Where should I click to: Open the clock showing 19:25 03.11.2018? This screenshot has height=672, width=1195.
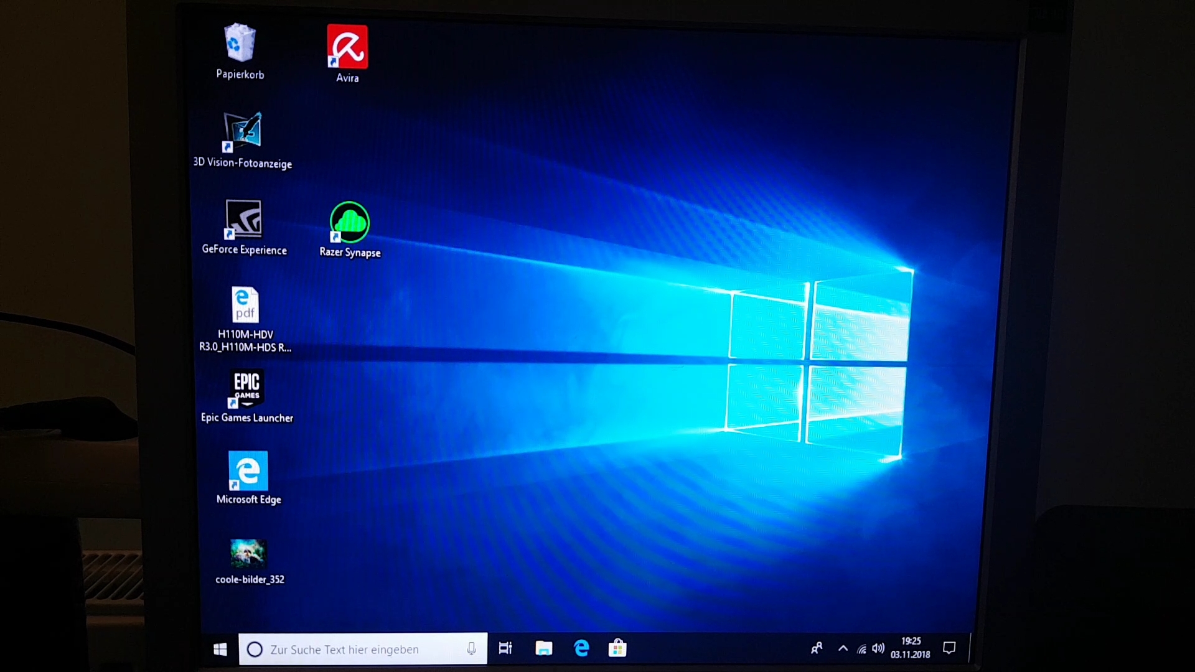[910, 648]
